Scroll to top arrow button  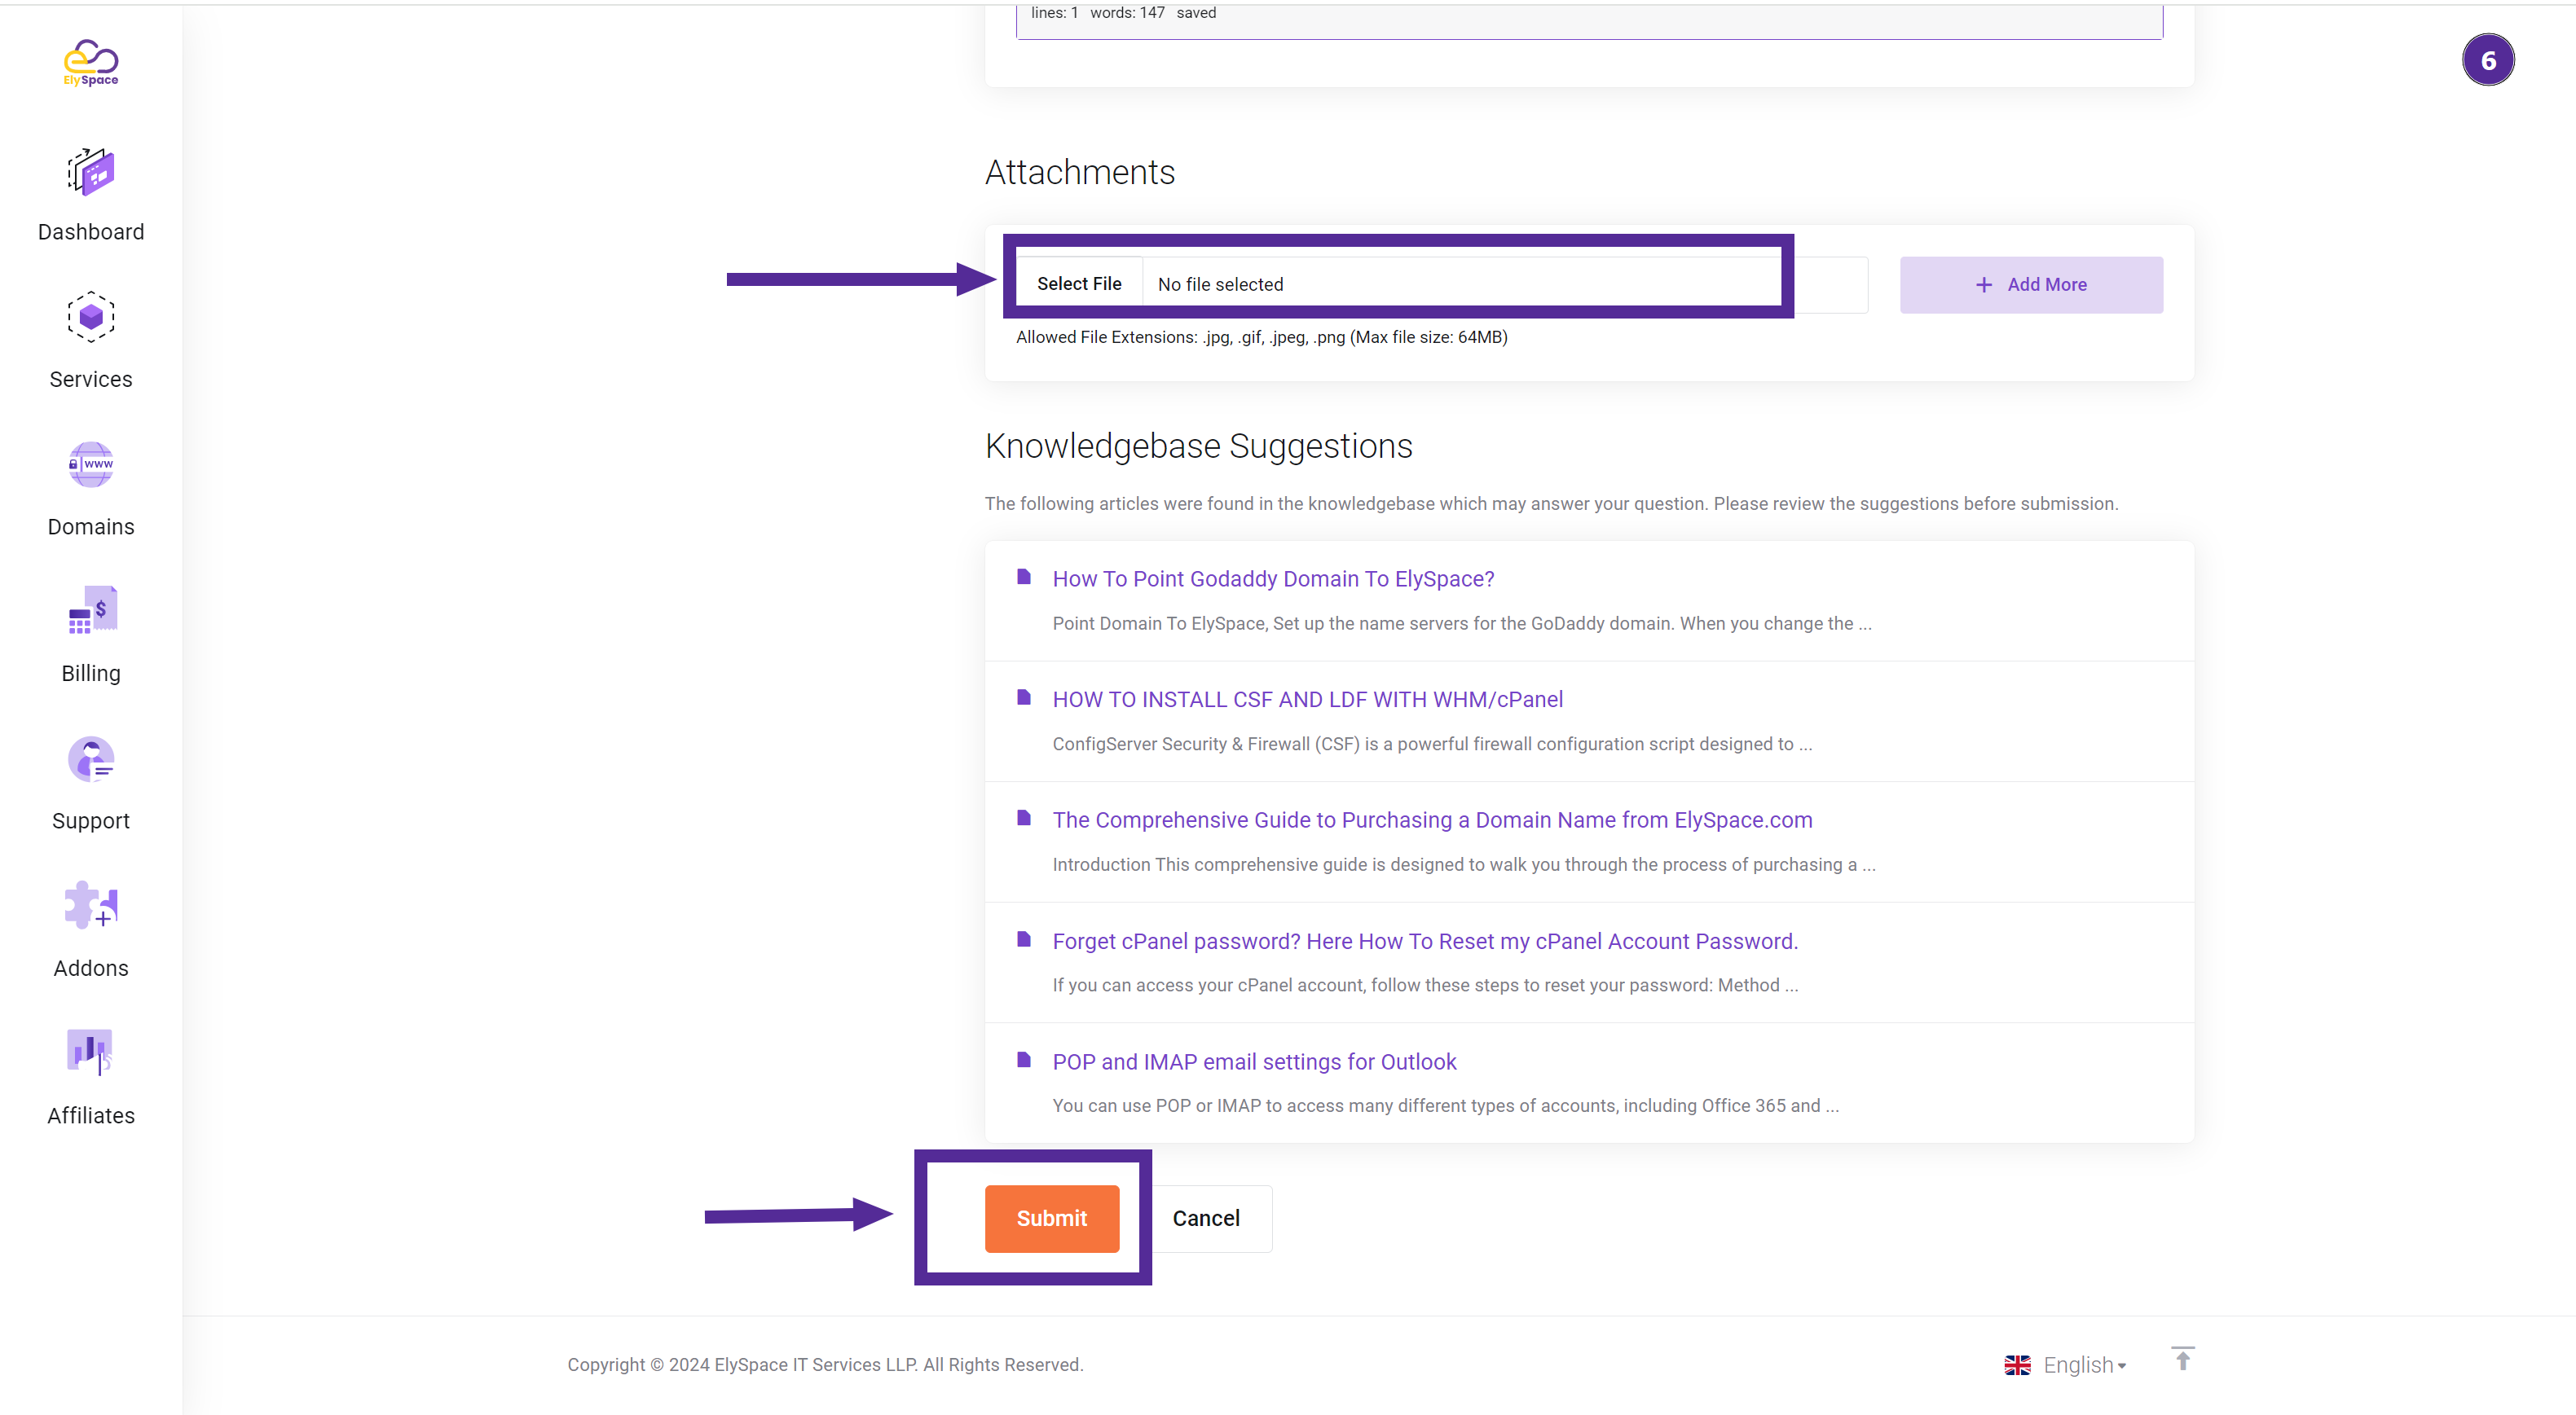click(2189, 1363)
